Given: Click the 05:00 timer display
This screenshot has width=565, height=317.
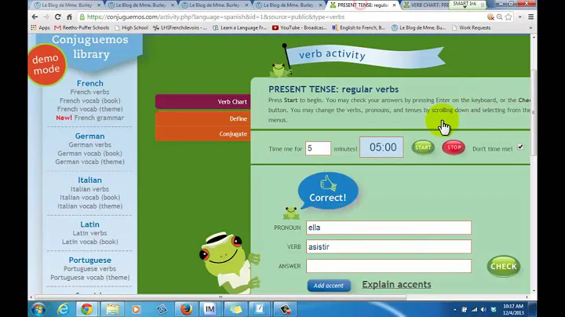Looking at the screenshot, I should click(381, 147).
